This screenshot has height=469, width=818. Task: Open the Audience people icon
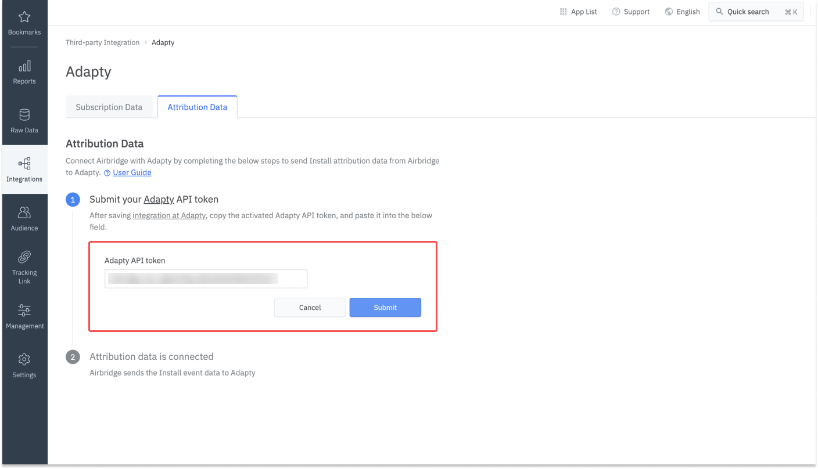tap(24, 212)
